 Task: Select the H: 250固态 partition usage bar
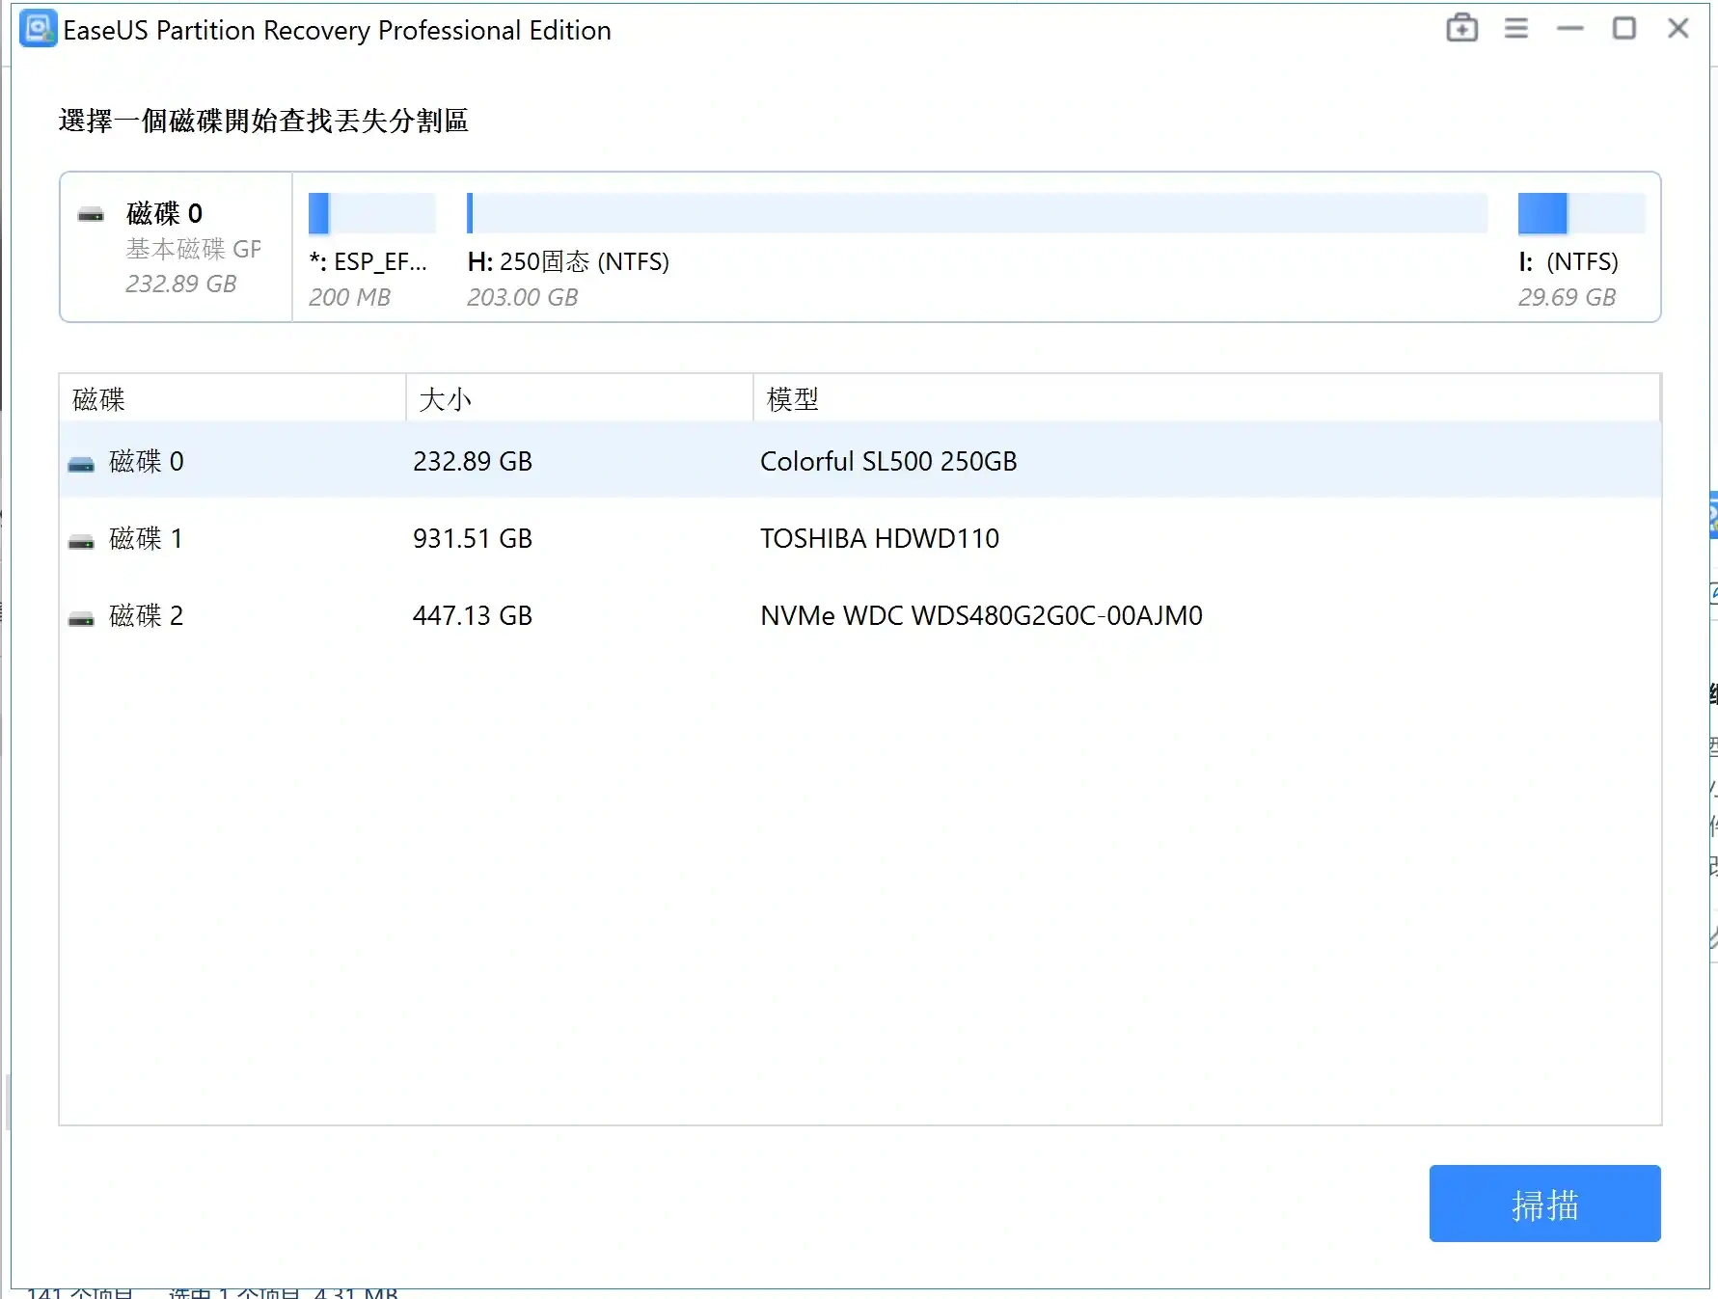pos(977,213)
